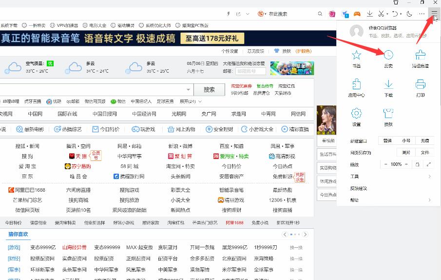441x280 pixels.
Task: Click the zoom lock icon
Action: click(418, 164)
